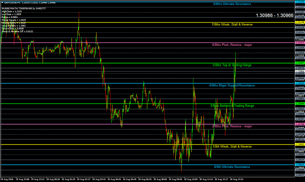Click the 30 Aug 09:05 time label
Screen dimensions: 305x182
(x=176, y=179)
